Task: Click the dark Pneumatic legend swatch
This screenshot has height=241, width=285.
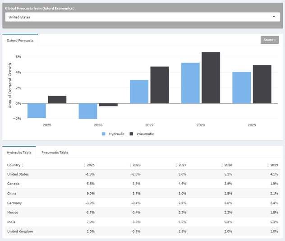Action: [132, 134]
